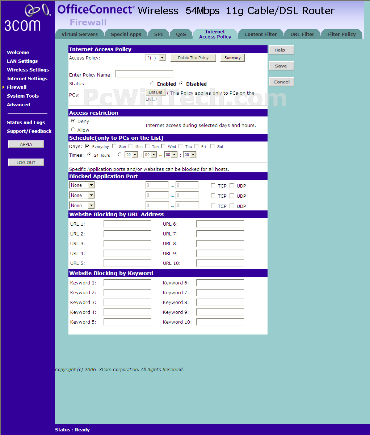Click the URL 1 input field
This screenshot has height=435, width=370.
click(127, 224)
